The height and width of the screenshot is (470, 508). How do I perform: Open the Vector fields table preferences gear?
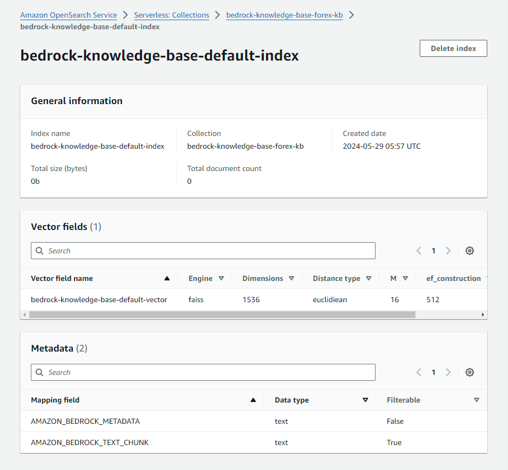pyautogui.click(x=470, y=250)
